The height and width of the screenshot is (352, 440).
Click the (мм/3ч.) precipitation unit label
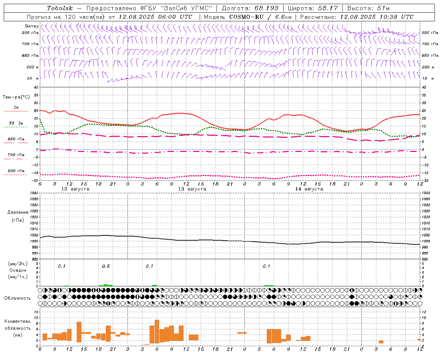[18, 264]
